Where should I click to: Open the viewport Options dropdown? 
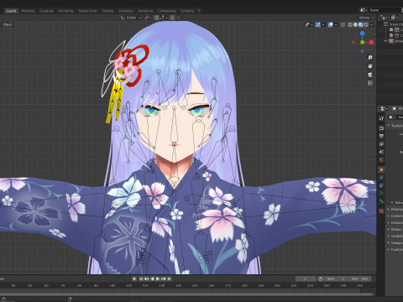pyautogui.click(x=366, y=18)
